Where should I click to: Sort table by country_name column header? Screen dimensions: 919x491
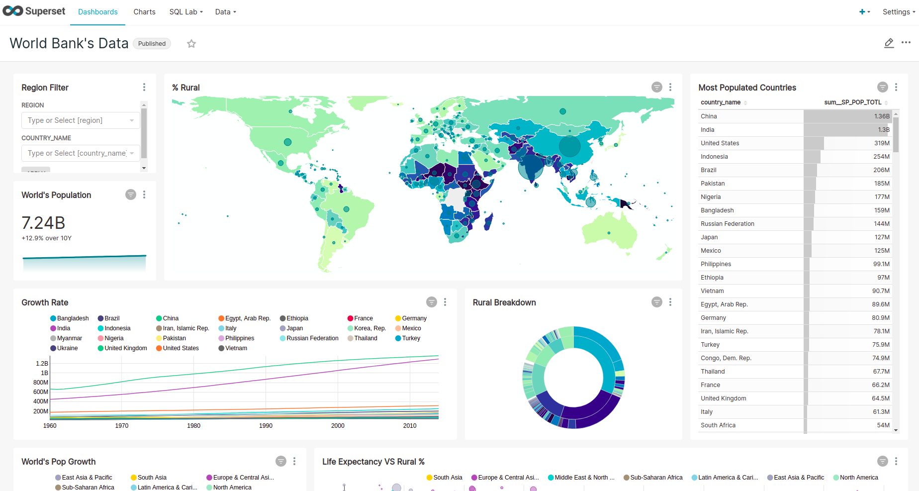tap(721, 102)
